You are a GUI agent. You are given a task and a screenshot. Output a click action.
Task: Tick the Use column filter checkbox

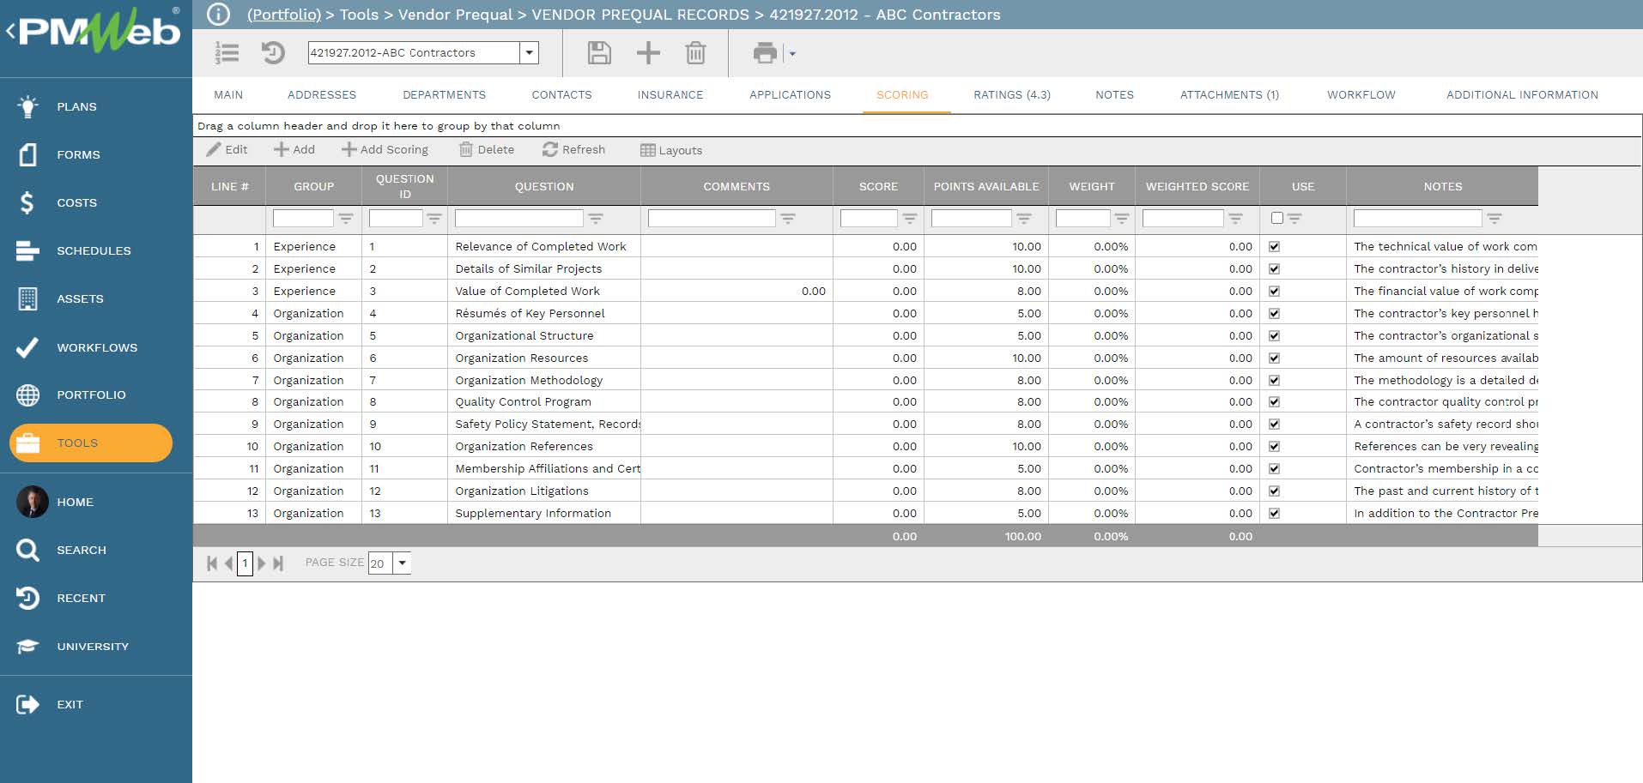pyautogui.click(x=1276, y=218)
